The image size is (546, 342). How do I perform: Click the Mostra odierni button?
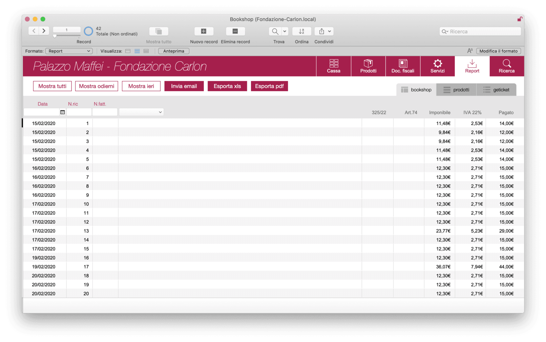97,86
